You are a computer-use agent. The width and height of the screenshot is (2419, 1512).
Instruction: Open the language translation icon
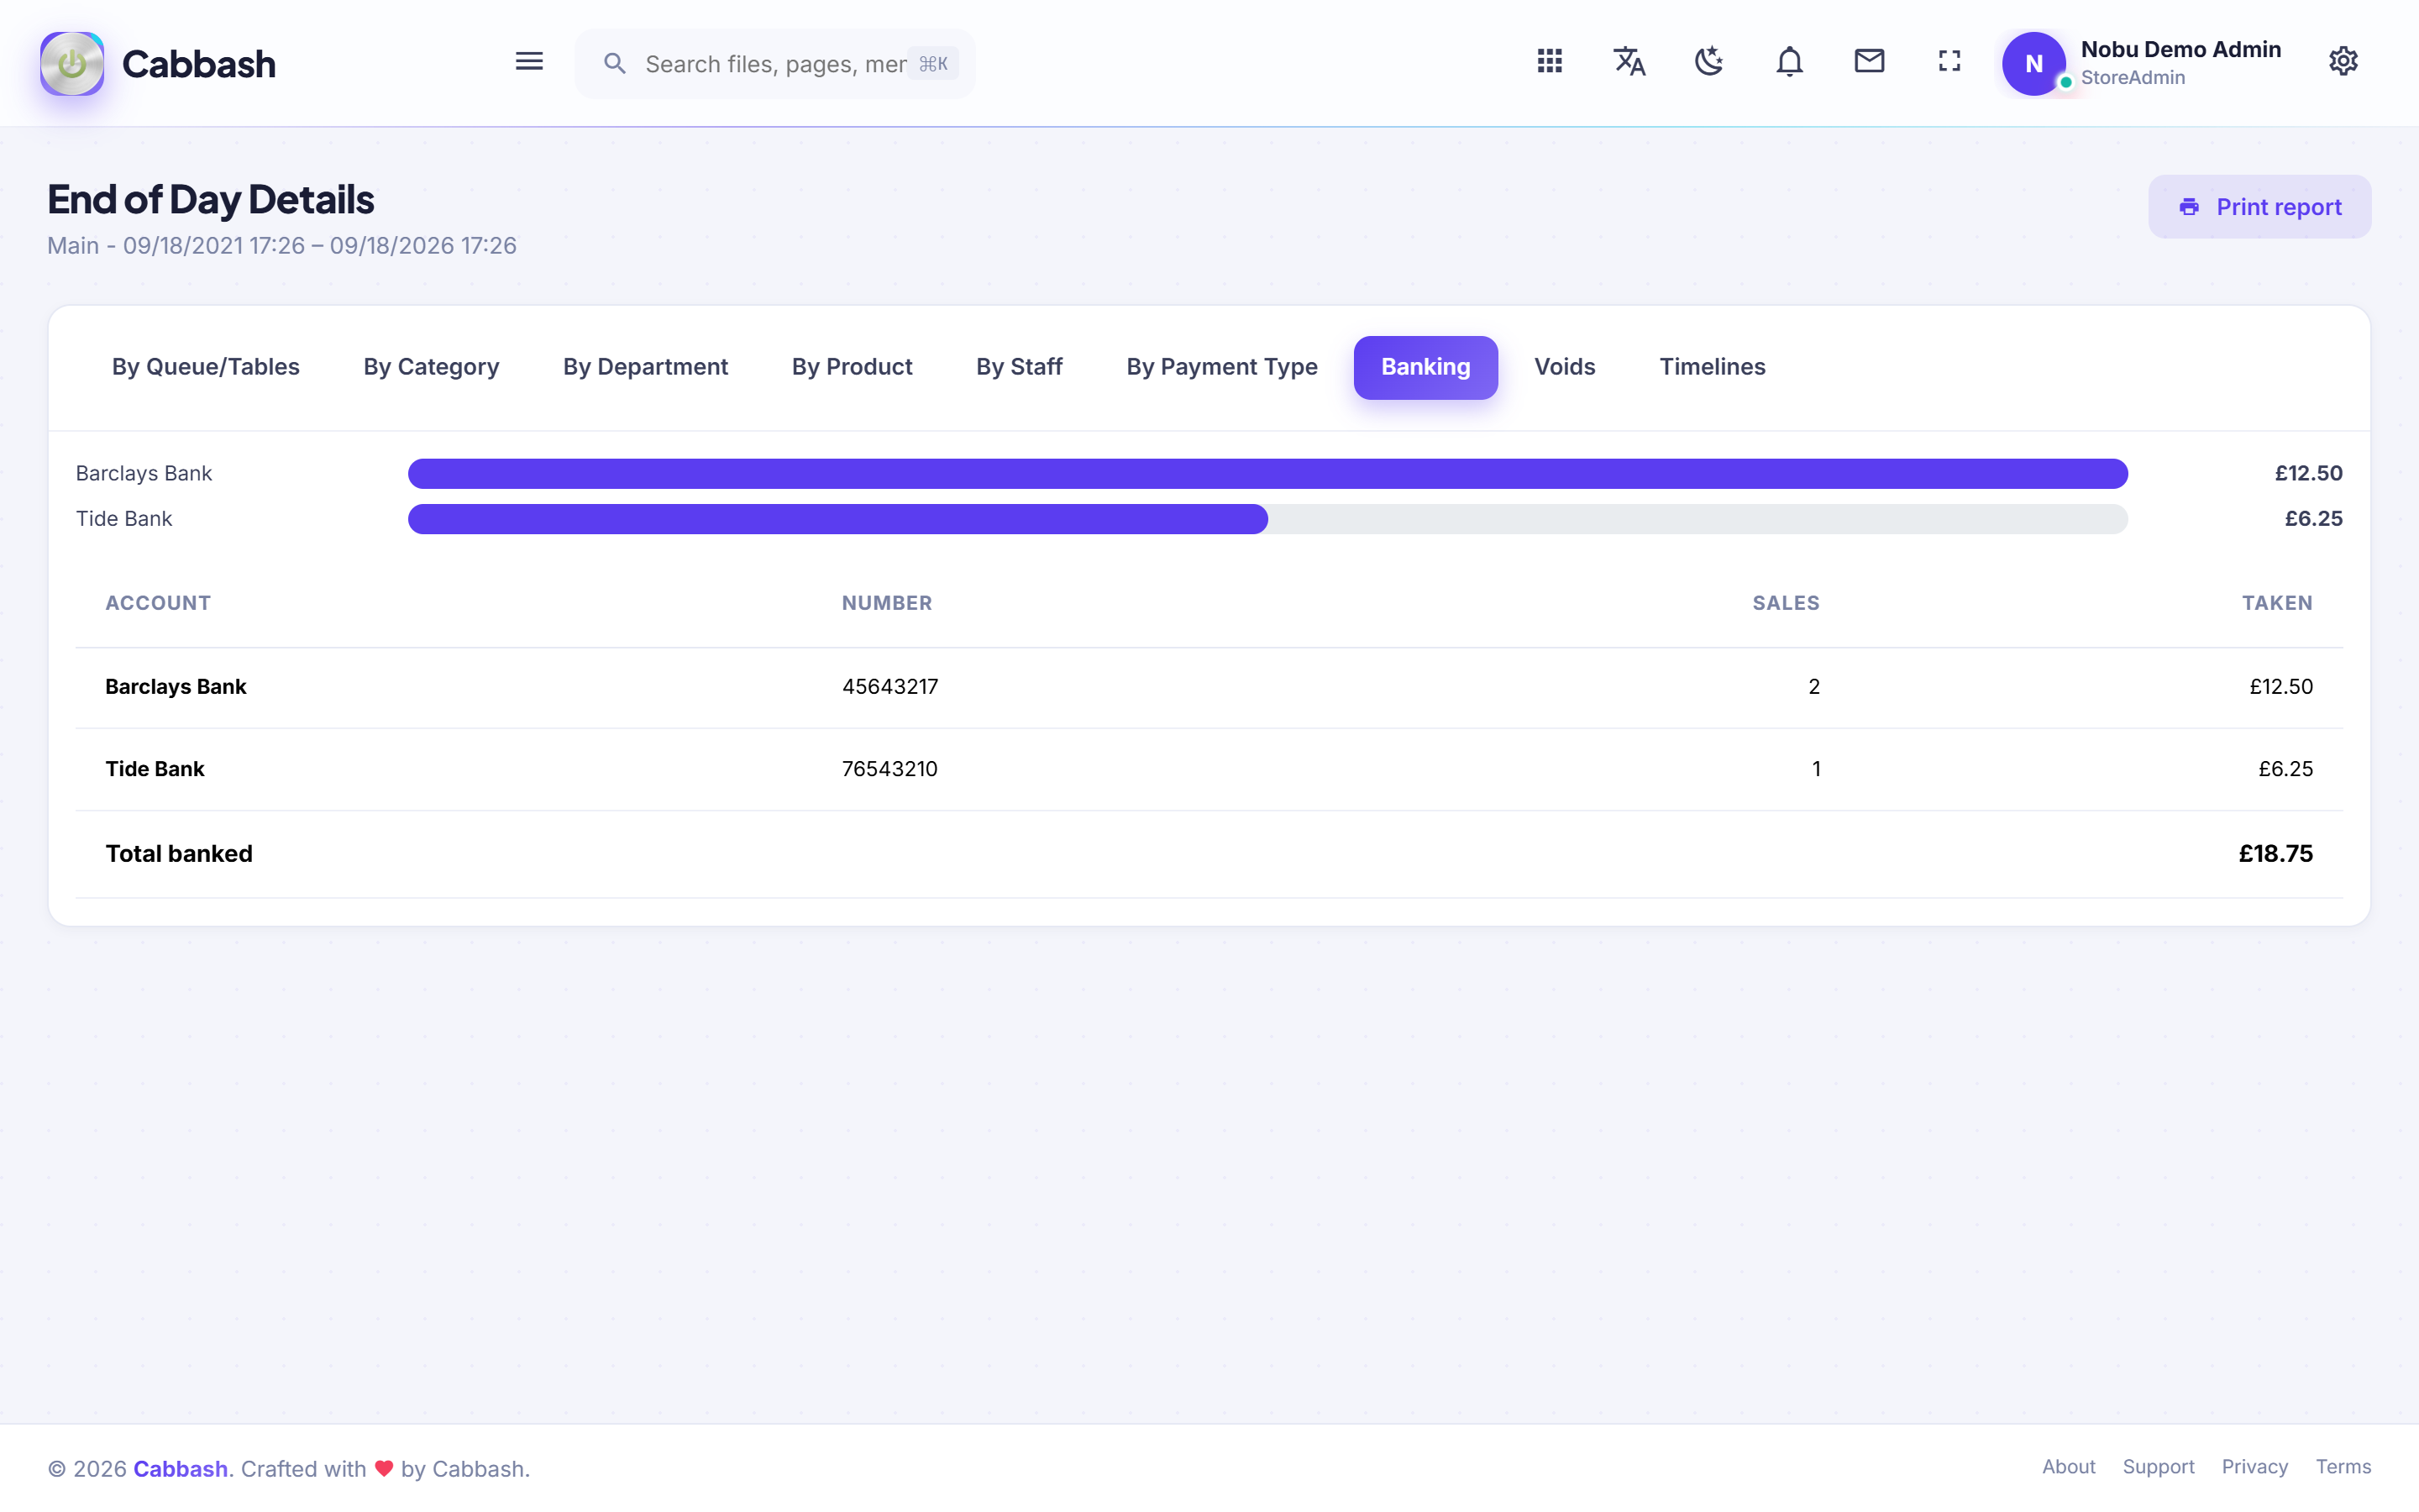[1629, 62]
